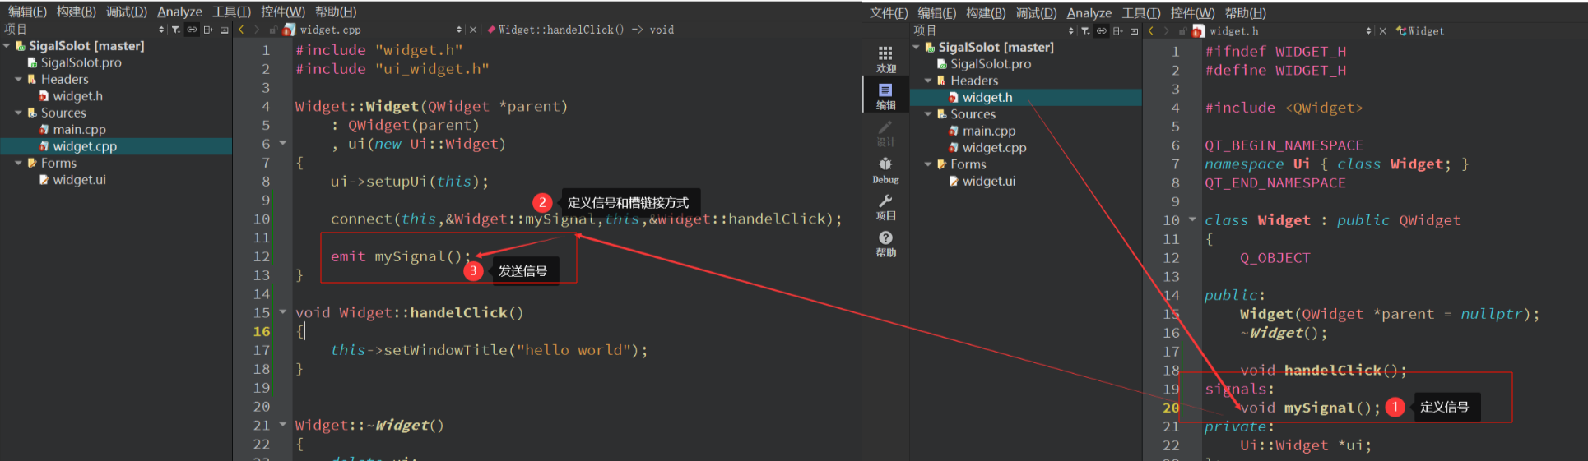
Task: Collapse the Headers folder in left tree
Action: (18, 80)
